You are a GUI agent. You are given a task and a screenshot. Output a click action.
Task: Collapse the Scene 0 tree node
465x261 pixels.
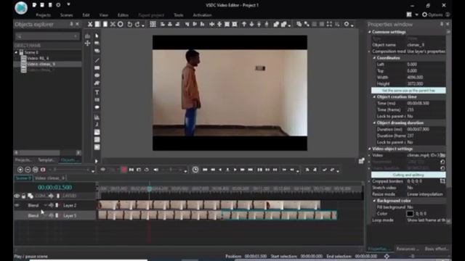pos(16,52)
